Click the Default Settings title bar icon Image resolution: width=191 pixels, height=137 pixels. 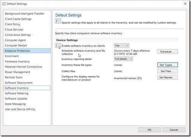[x=4, y=4]
